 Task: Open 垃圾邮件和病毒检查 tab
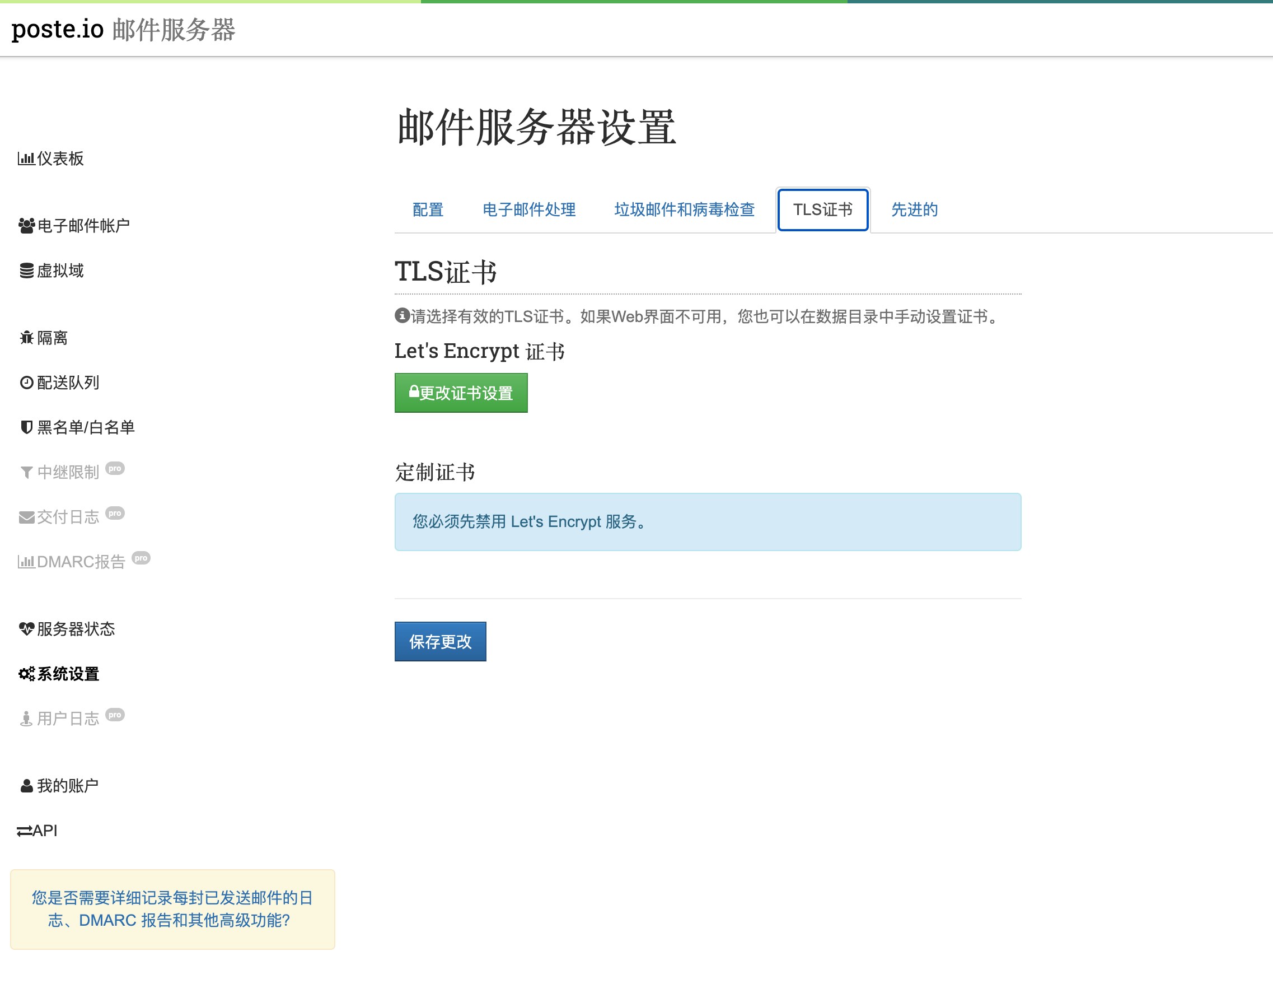pos(685,210)
